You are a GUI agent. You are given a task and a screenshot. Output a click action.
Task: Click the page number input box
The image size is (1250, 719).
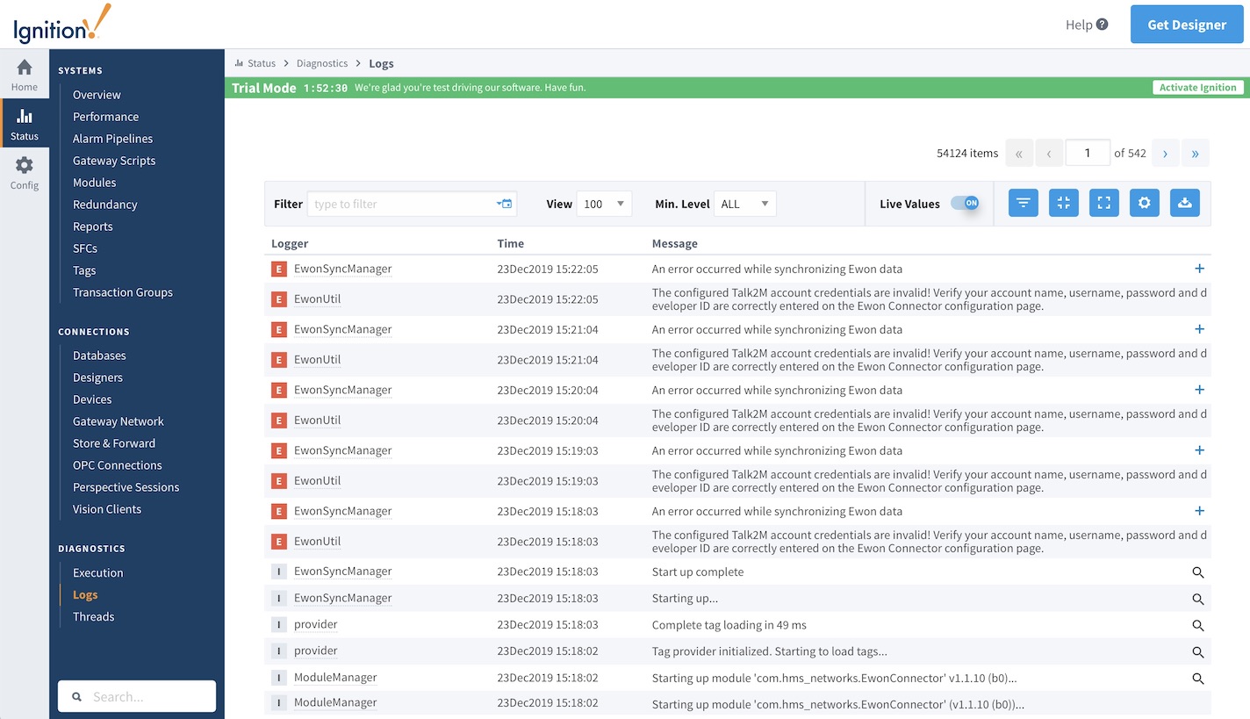point(1088,153)
